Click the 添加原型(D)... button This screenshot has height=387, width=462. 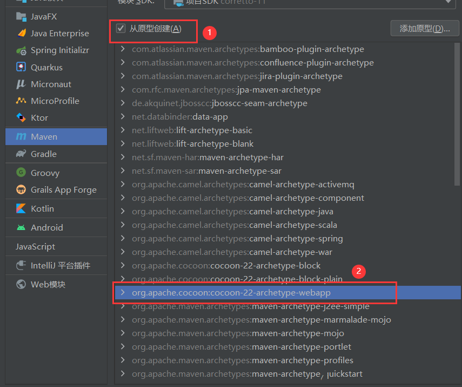(425, 28)
